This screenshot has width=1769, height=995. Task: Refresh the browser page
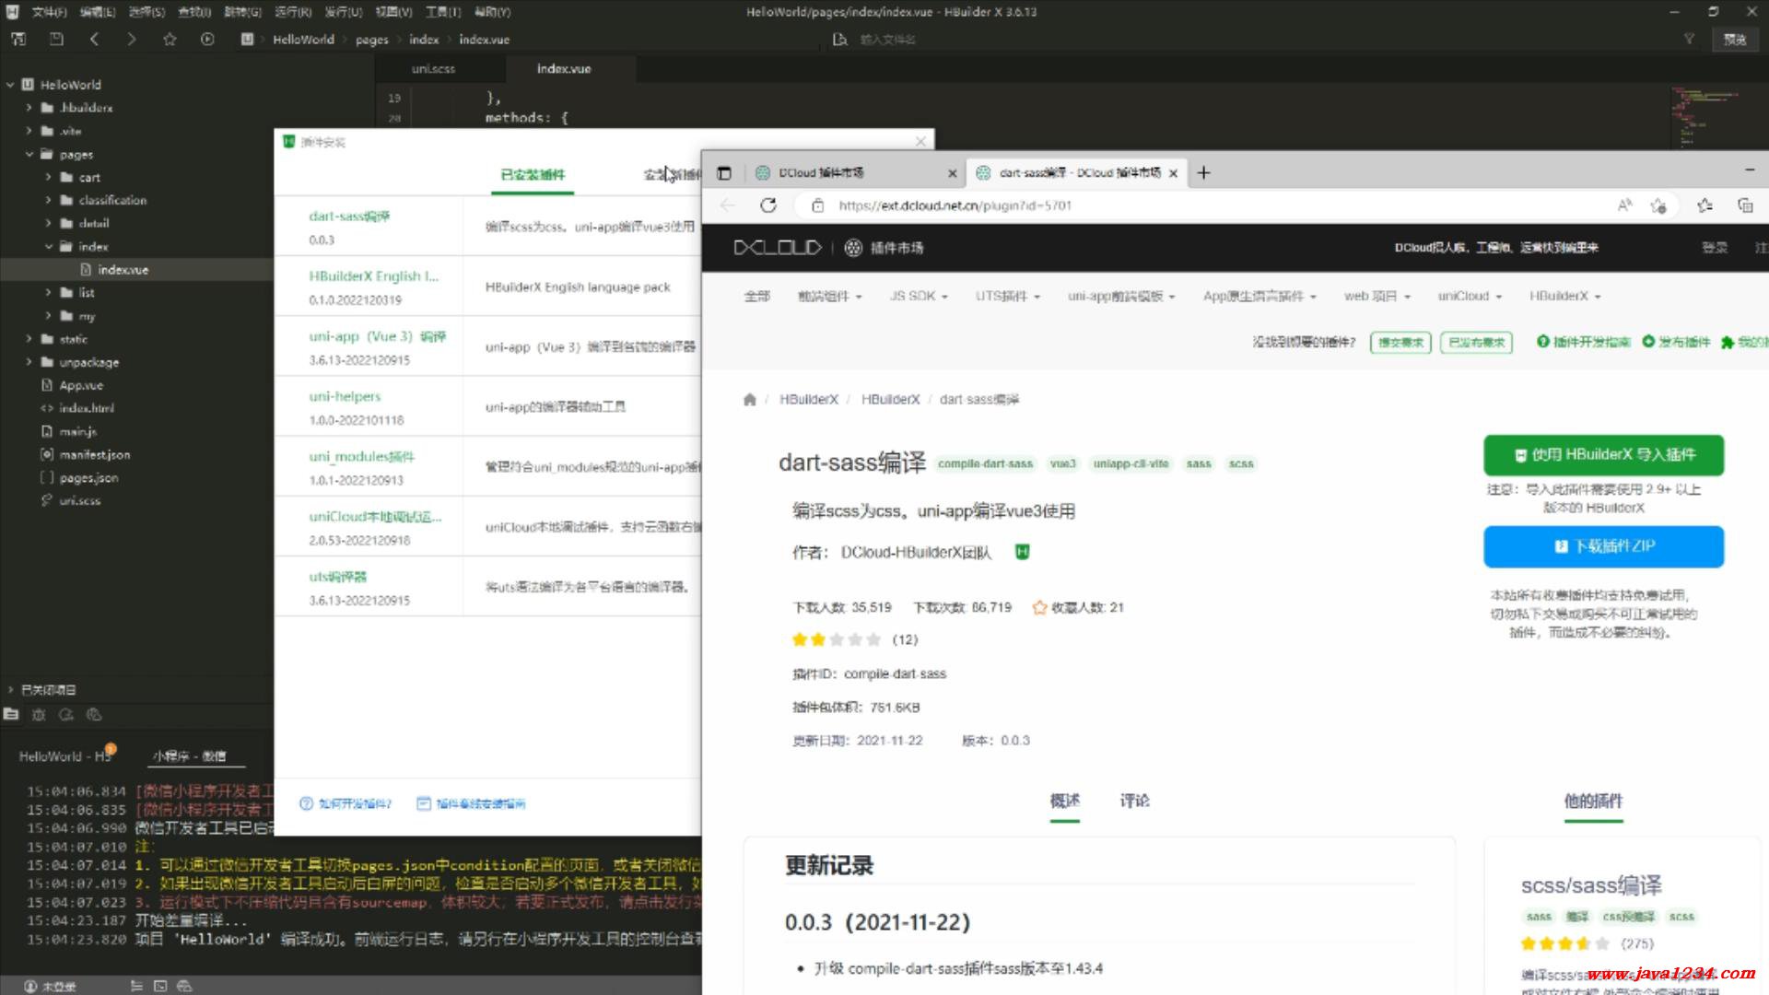768,205
